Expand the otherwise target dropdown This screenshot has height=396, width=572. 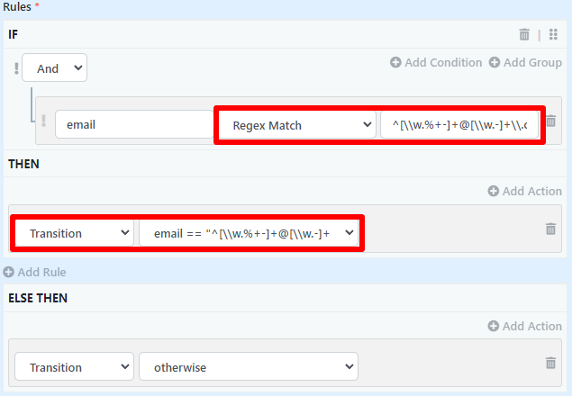point(249,367)
